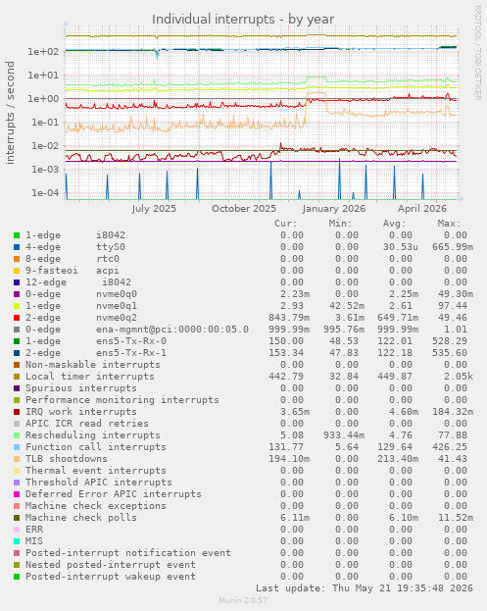Click the Local timer interrupts legend swatch
This screenshot has height=611, width=487.
[17, 377]
